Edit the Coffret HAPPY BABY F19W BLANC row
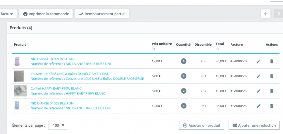This screenshot has width=283, height=134. click(258, 91)
